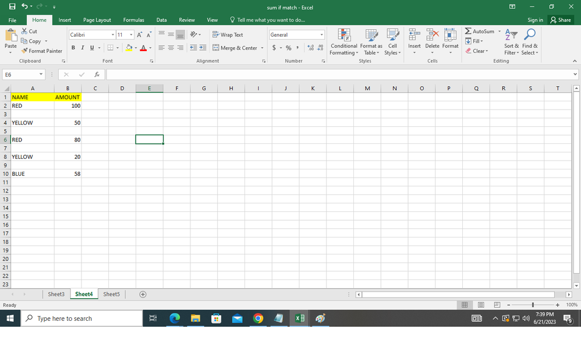Open Merge & Center dropdown arrow
This screenshot has width=581, height=354.
pyautogui.click(x=262, y=48)
